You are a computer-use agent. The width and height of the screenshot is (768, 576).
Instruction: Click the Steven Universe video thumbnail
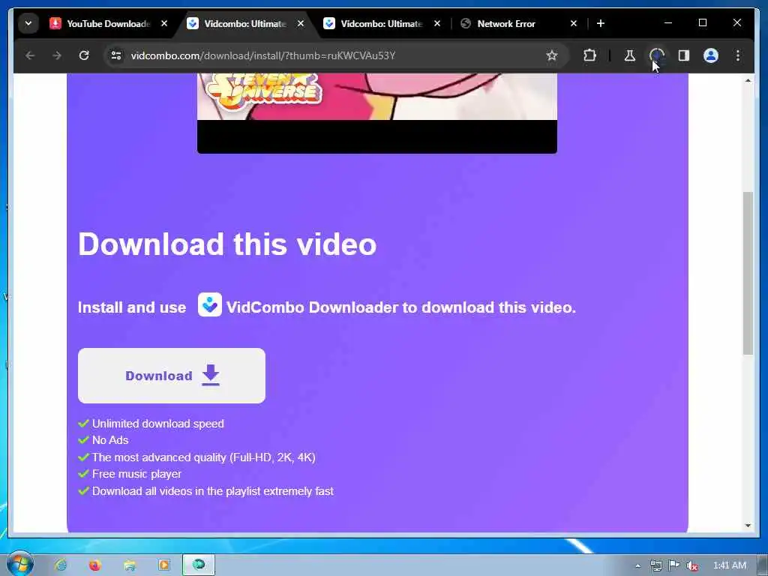[376, 113]
